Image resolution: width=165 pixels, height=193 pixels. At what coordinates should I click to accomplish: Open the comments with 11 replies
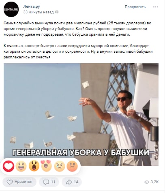coord(49,182)
